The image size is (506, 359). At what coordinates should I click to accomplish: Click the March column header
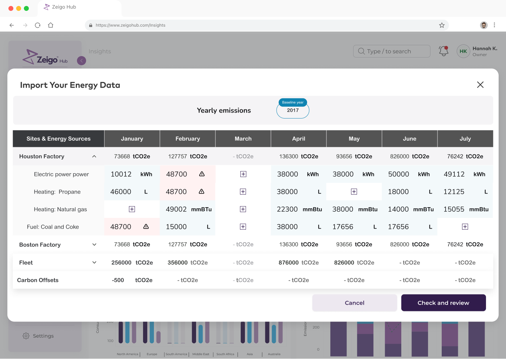coord(243,139)
